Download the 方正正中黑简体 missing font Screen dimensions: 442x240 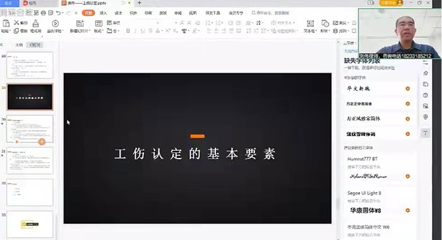pyautogui.click(x=408, y=104)
